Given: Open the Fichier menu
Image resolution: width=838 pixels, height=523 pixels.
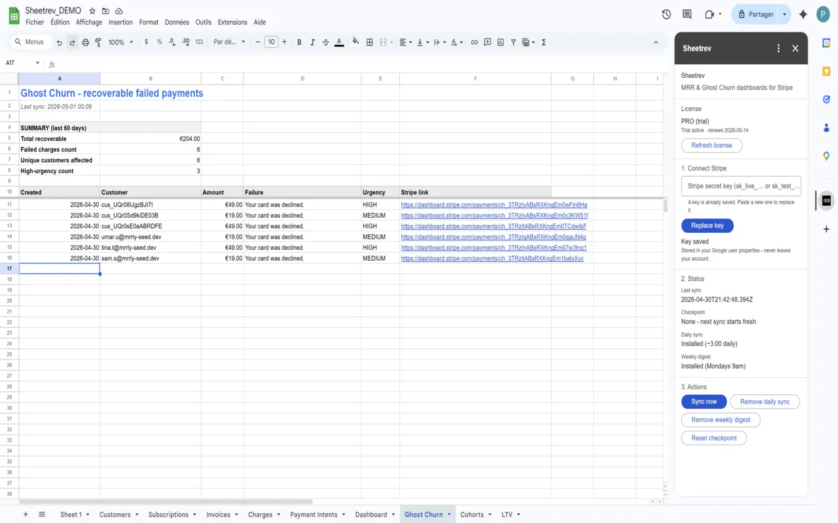Looking at the screenshot, I should pos(35,22).
